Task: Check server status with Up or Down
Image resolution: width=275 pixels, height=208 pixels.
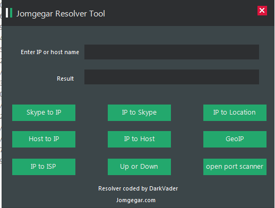Action: tap(139, 167)
